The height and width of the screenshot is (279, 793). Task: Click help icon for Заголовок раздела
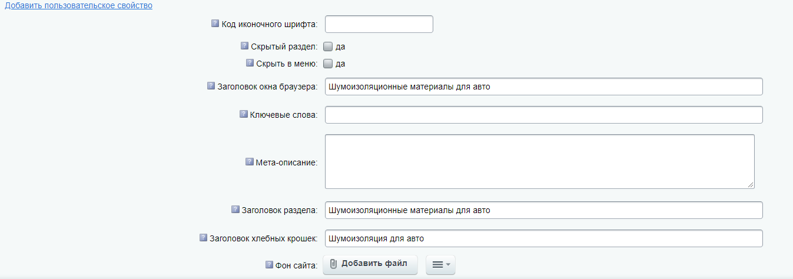point(236,209)
